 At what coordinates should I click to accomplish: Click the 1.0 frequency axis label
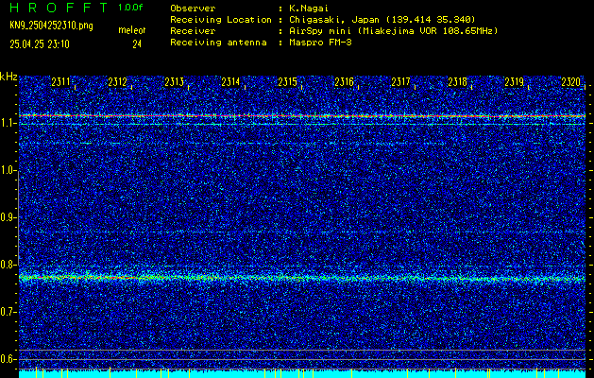click(x=6, y=170)
